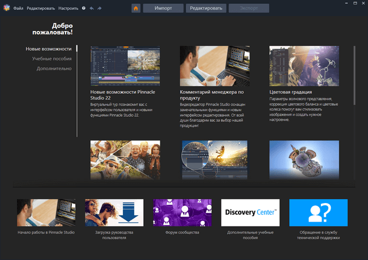Switch to the Редактировать workspace tab

coord(206,9)
